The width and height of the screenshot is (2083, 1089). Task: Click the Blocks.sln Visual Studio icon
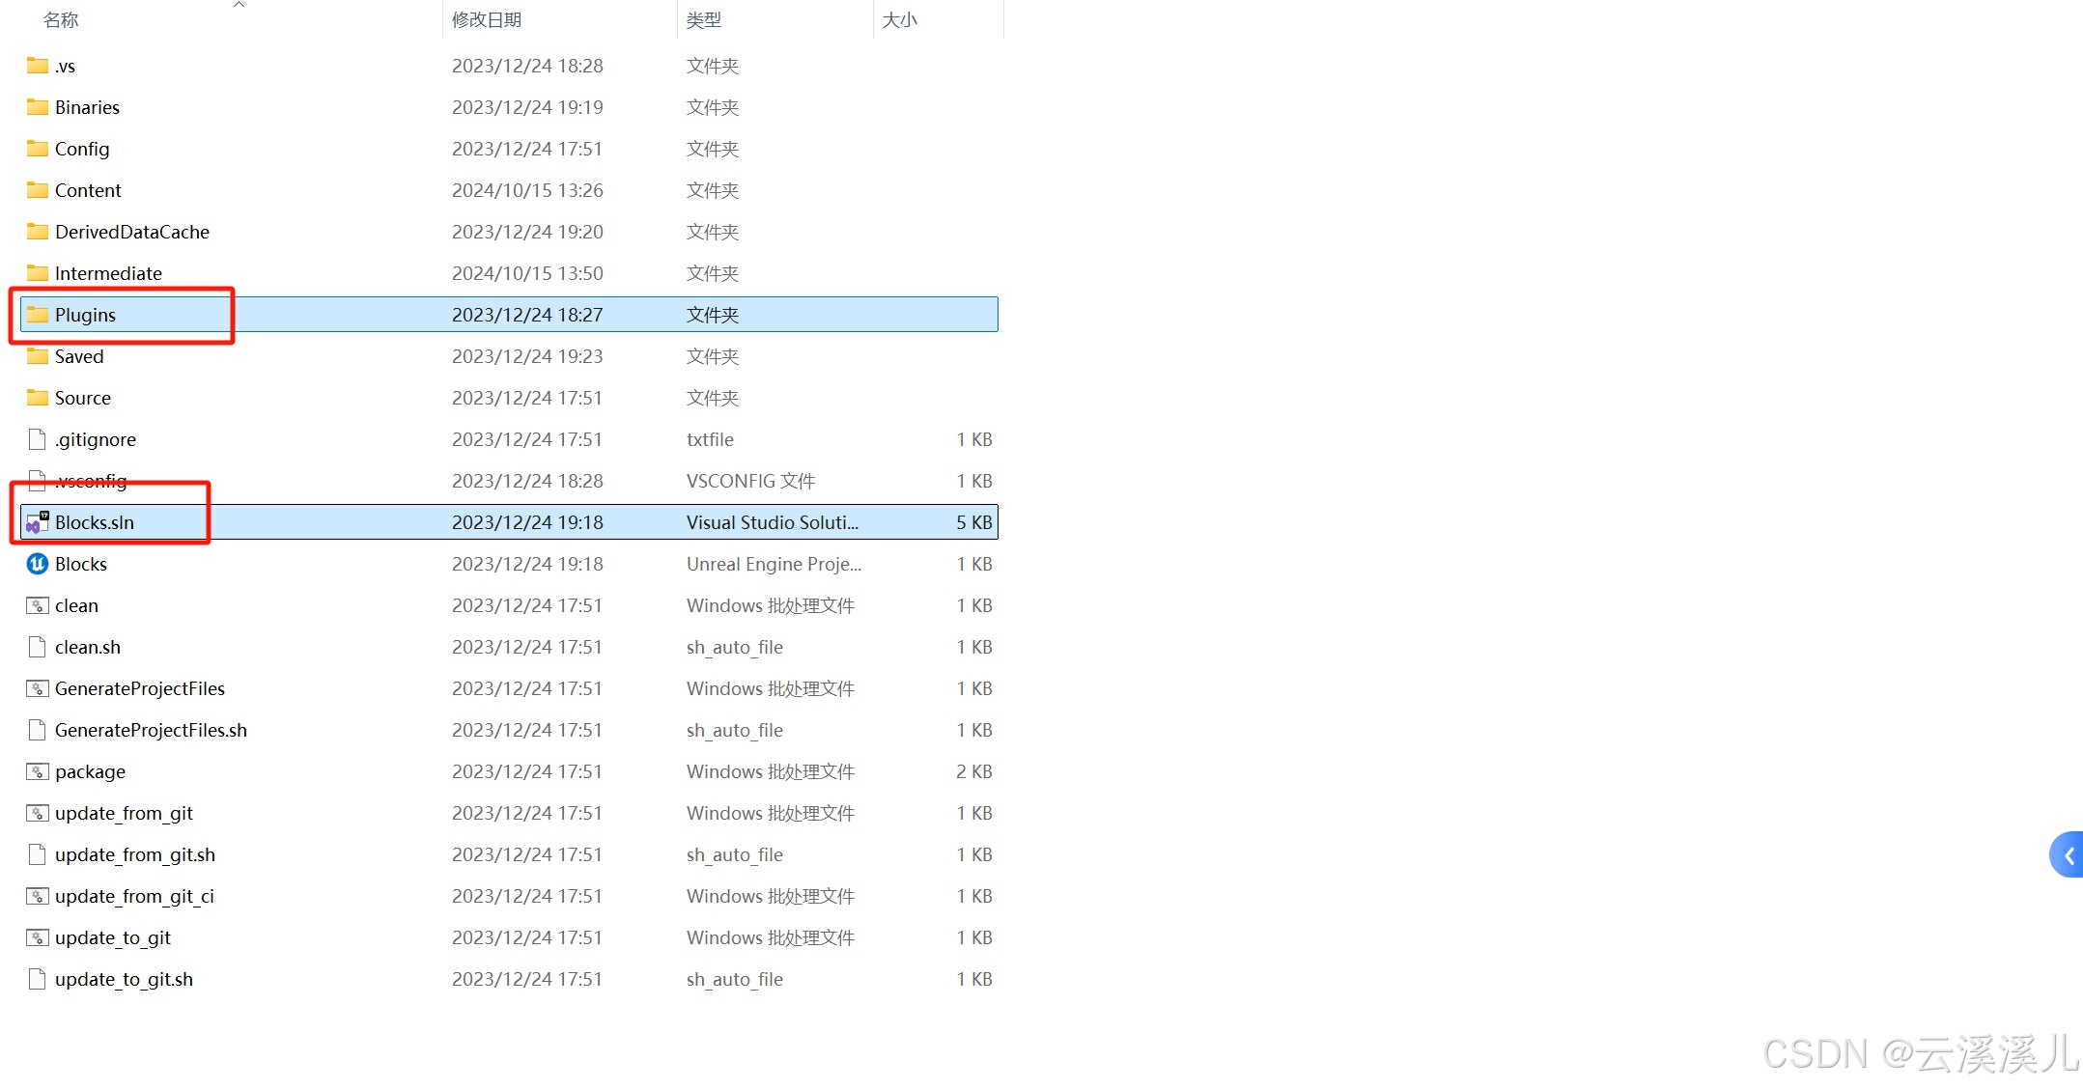pyautogui.click(x=37, y=522)
